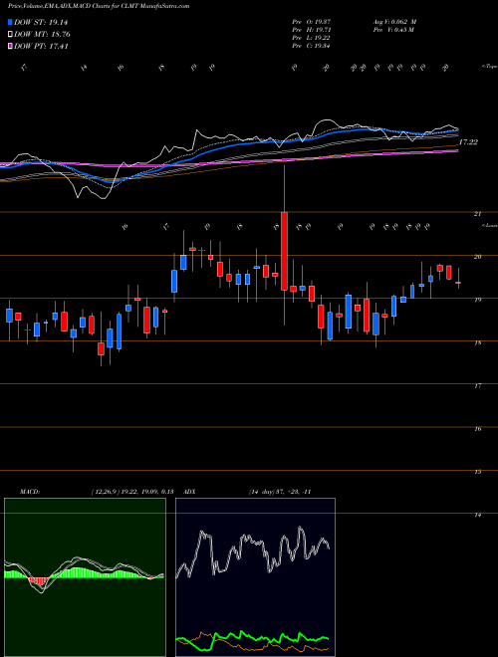
Task: Click the 18 price axis label
Action: coord(477,342)
